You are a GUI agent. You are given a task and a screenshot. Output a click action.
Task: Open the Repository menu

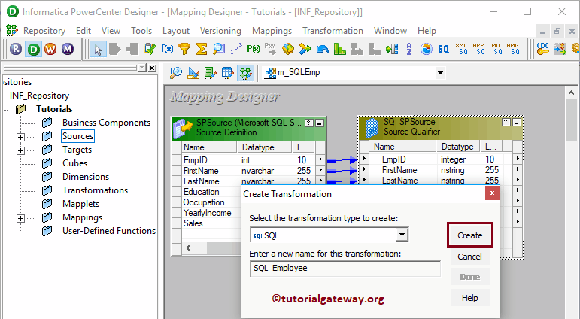point(44,31)
